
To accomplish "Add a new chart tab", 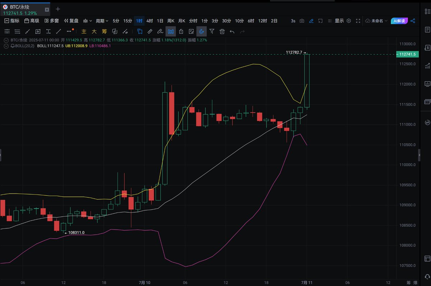I will (58, 9).
